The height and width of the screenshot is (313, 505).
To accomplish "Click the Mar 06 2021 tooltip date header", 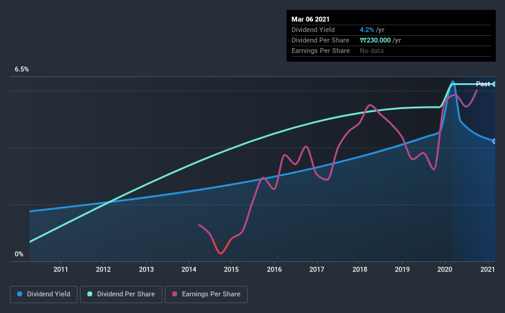I will 311,19.
